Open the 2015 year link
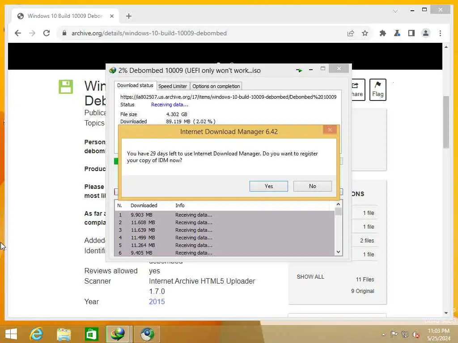Image resolution: width=458 pixels, height=343 pixels. click(x=157, y=301)
